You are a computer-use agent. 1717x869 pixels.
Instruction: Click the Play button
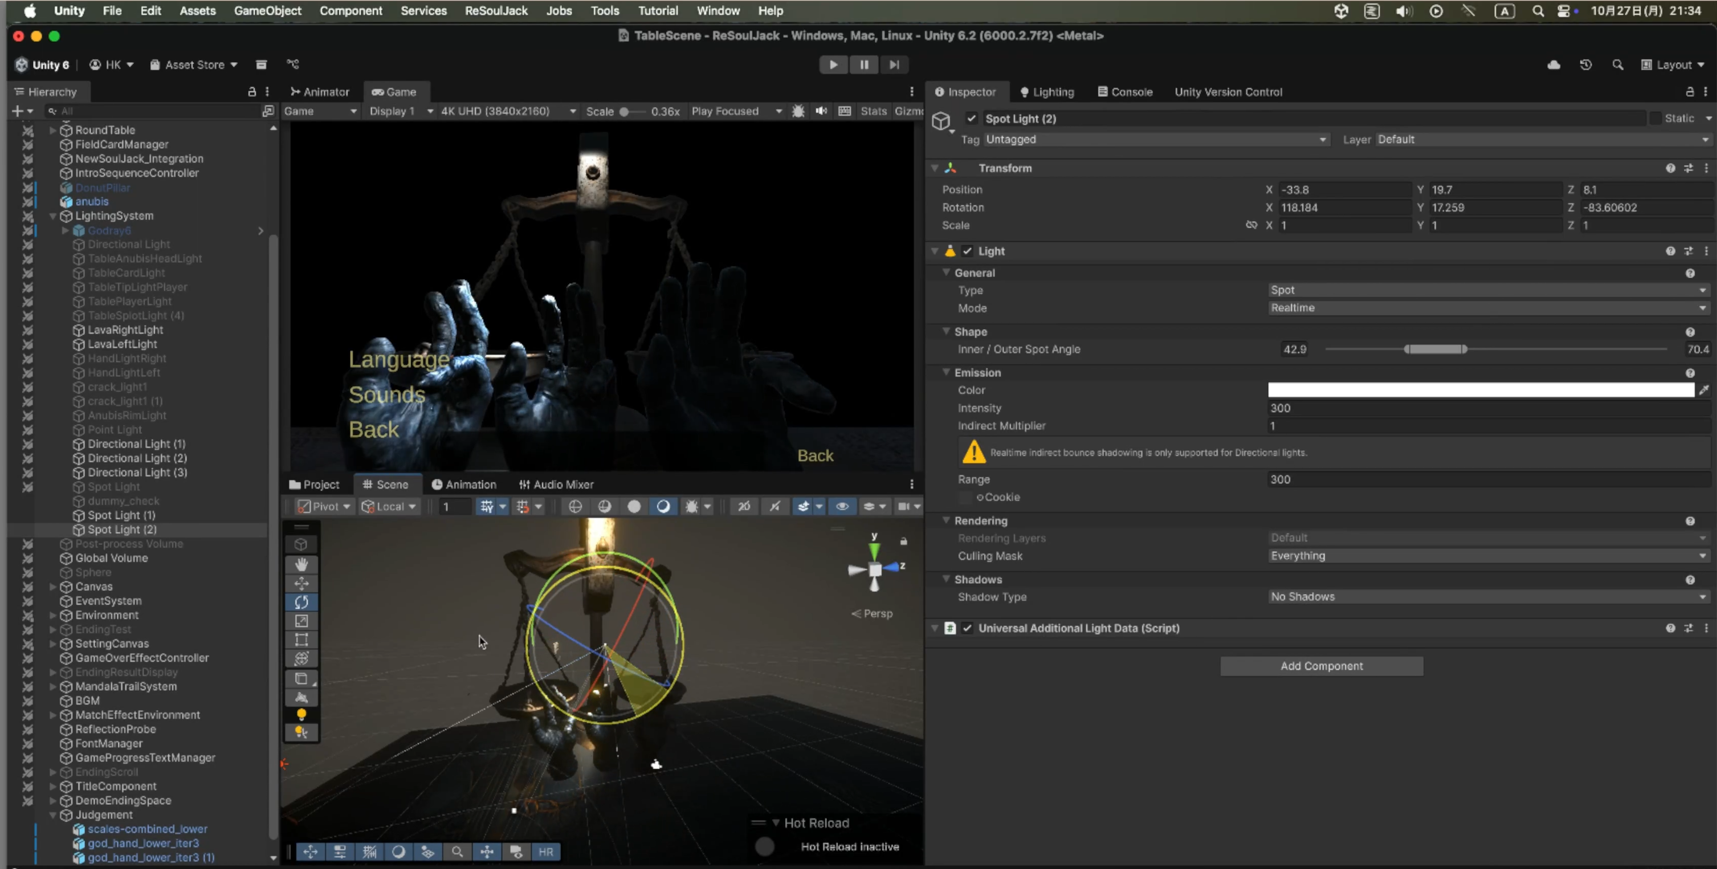[833, 65]
